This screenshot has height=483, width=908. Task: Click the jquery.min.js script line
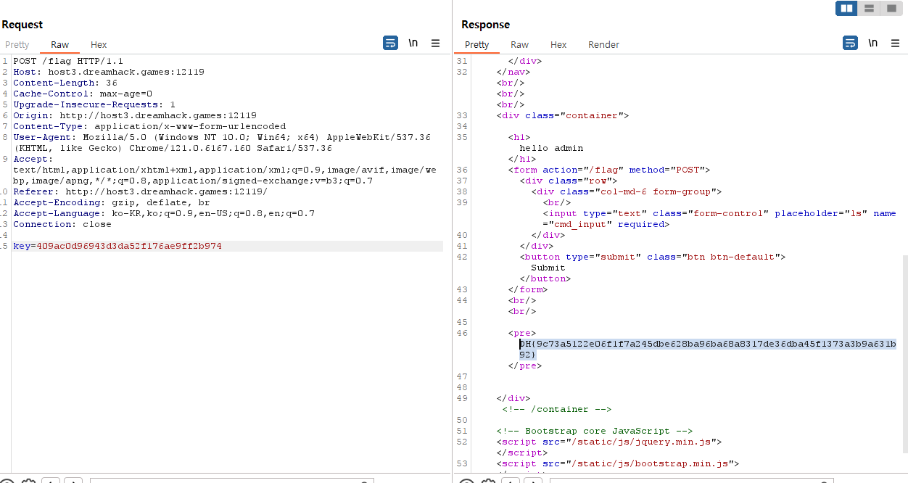(609, 442)
